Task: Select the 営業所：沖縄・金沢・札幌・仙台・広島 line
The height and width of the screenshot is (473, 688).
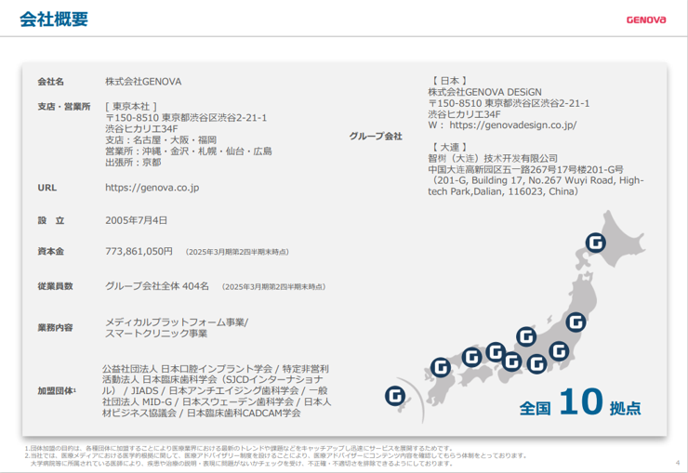Action: point(188,151)
